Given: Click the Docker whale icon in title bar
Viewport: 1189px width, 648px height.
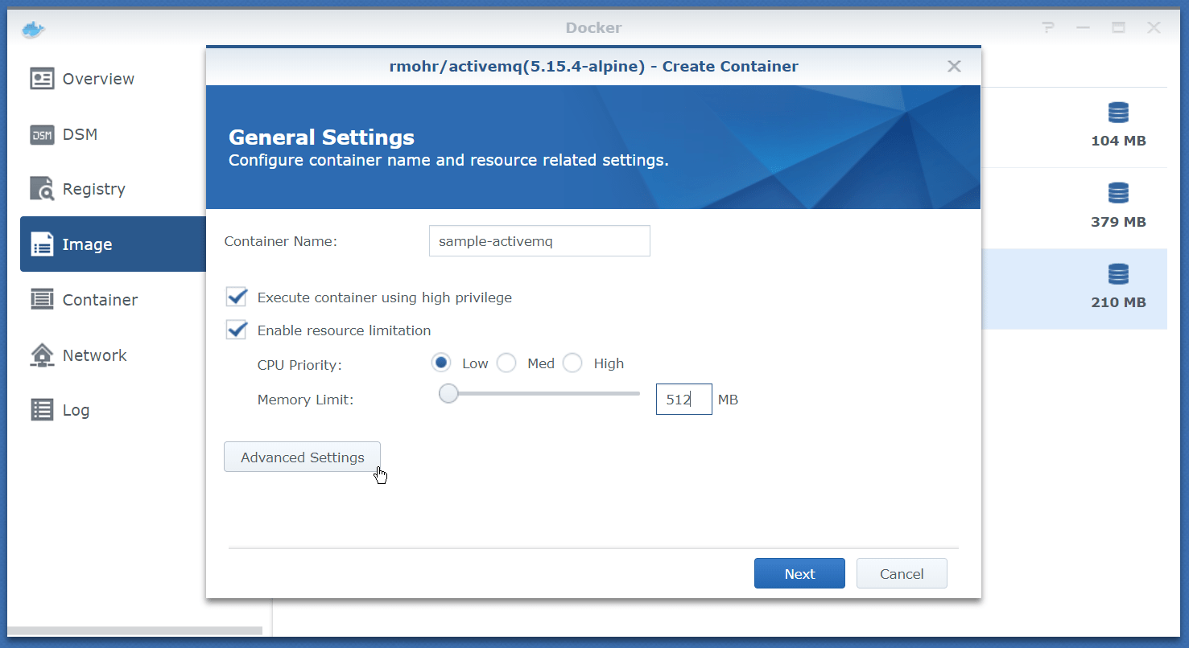Looking at the screenshot, I should (x=33, y=29).
